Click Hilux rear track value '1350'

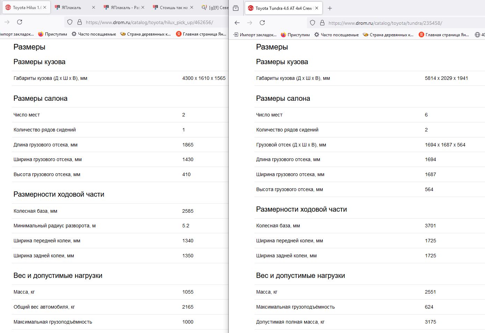[188, 256]
